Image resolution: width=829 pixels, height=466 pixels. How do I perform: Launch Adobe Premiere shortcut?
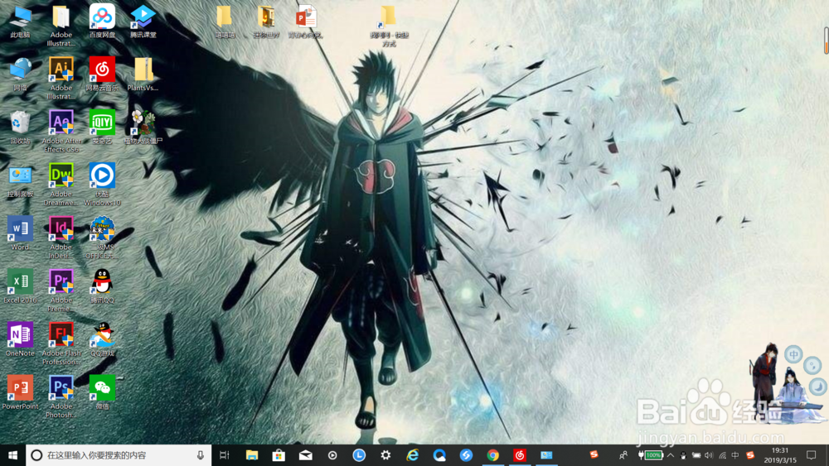coord(61,290)
